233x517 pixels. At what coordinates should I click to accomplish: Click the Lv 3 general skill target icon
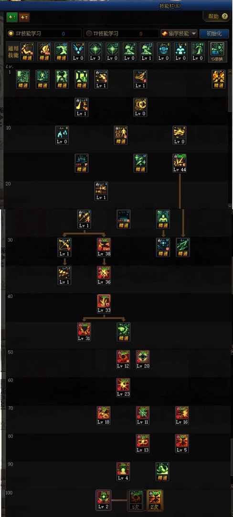[95, 52]
